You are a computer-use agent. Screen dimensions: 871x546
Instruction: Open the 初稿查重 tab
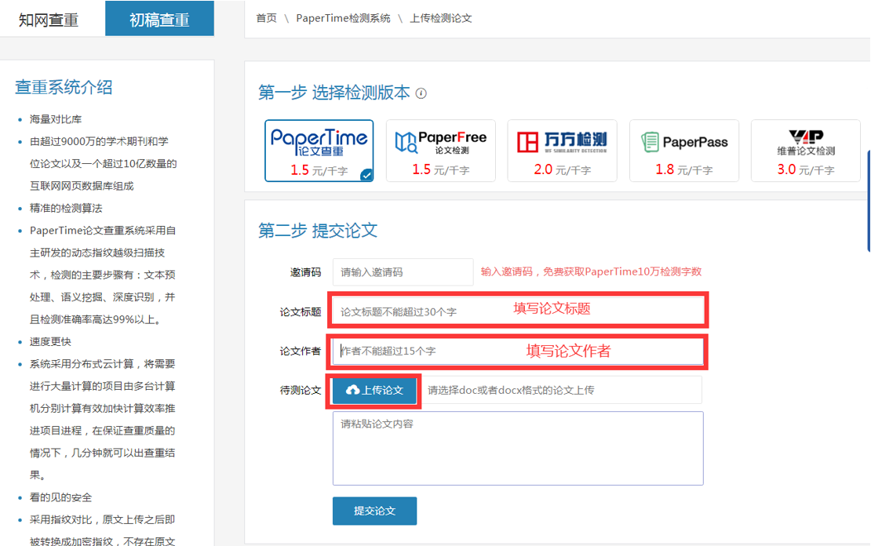[159, 19]
